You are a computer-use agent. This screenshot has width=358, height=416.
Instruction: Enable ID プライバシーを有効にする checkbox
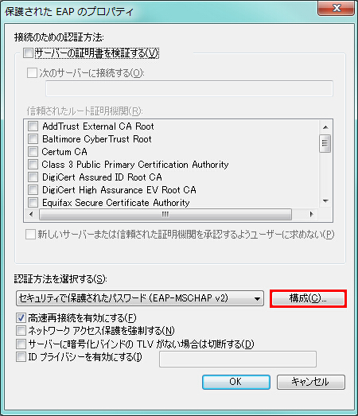[x=21, y=357]
